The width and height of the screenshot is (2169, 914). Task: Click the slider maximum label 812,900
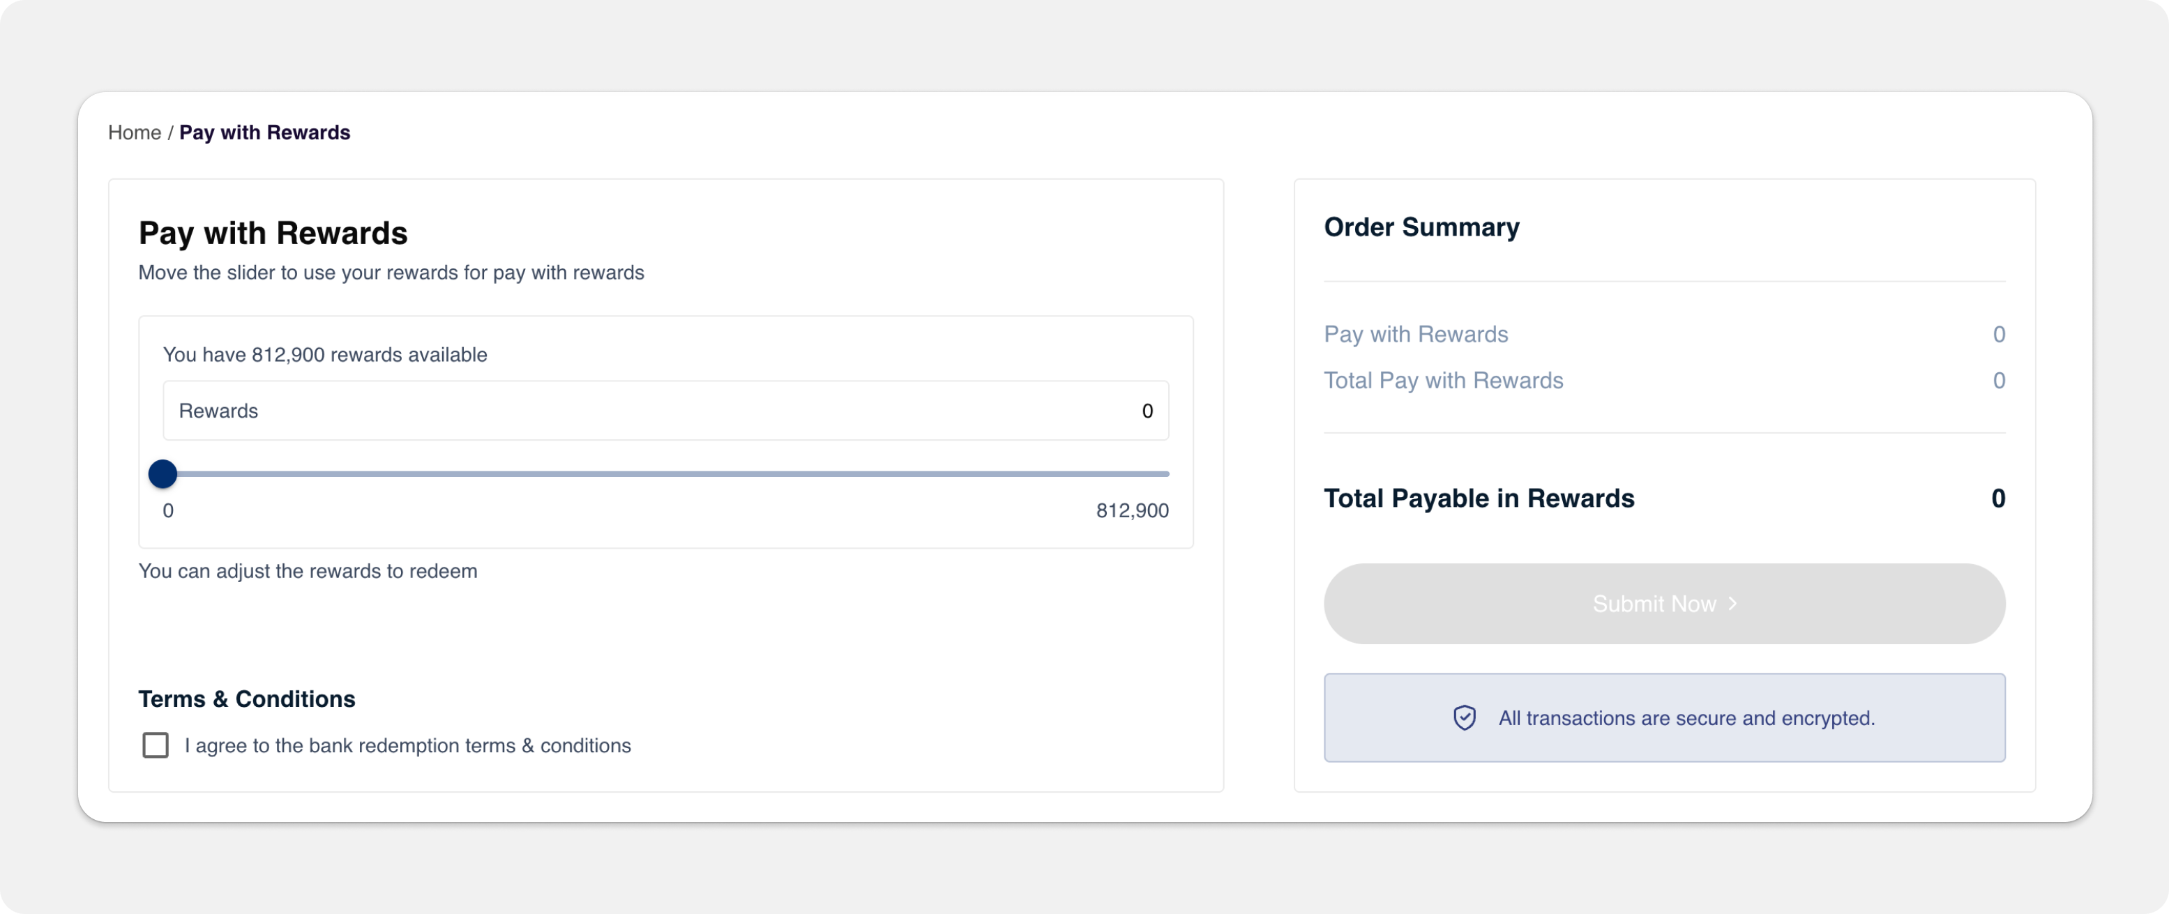pos(1132,511)
